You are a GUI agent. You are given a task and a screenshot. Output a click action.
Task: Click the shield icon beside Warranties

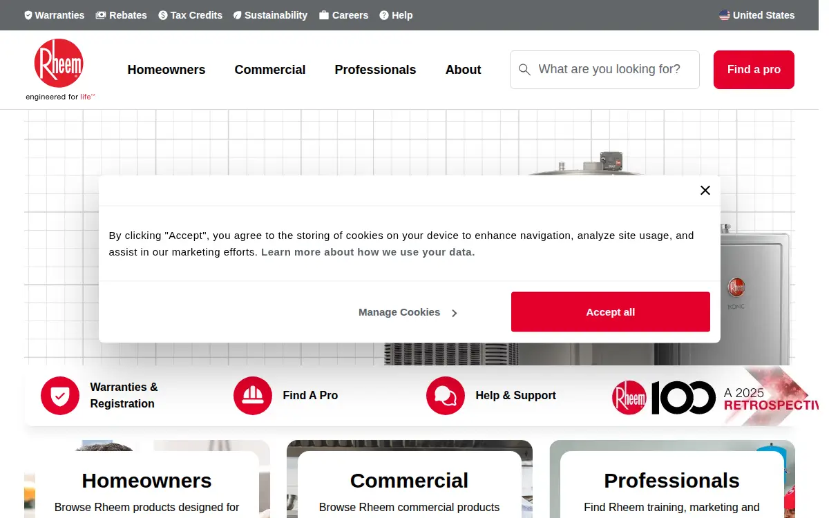click(28, 15)
